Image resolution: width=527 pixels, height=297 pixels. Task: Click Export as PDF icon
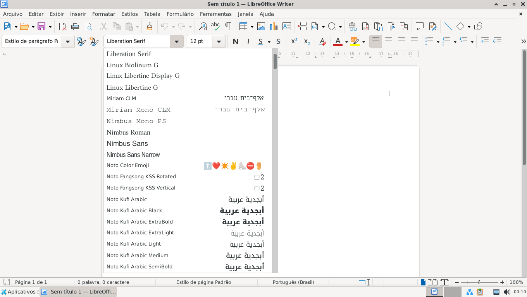point(62,27)
